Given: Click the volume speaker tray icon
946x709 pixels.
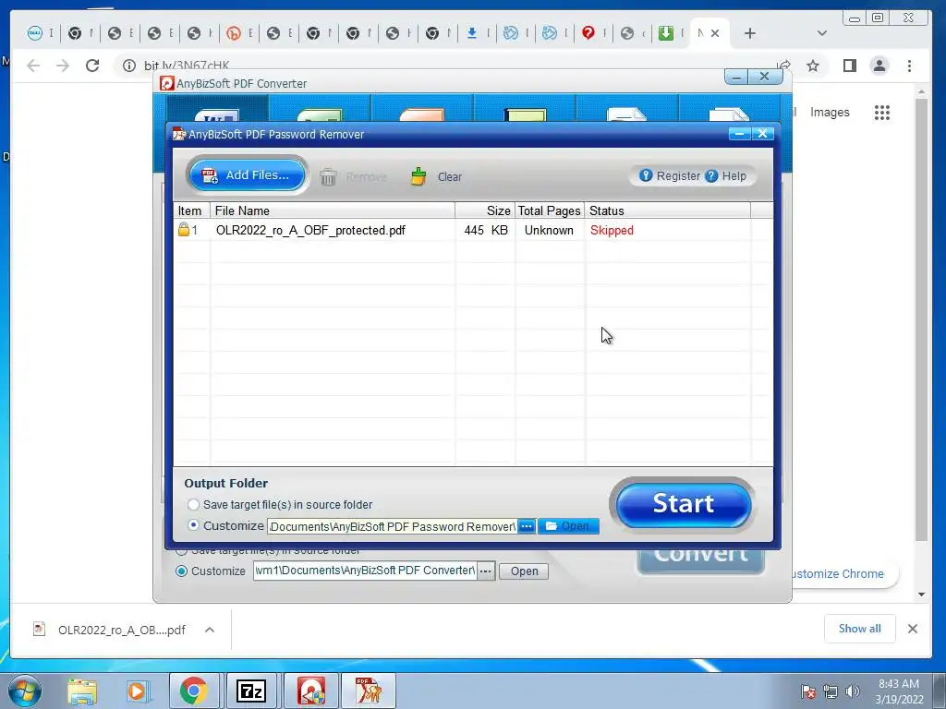Looking at the screenshot, I should tap(853, 691).
